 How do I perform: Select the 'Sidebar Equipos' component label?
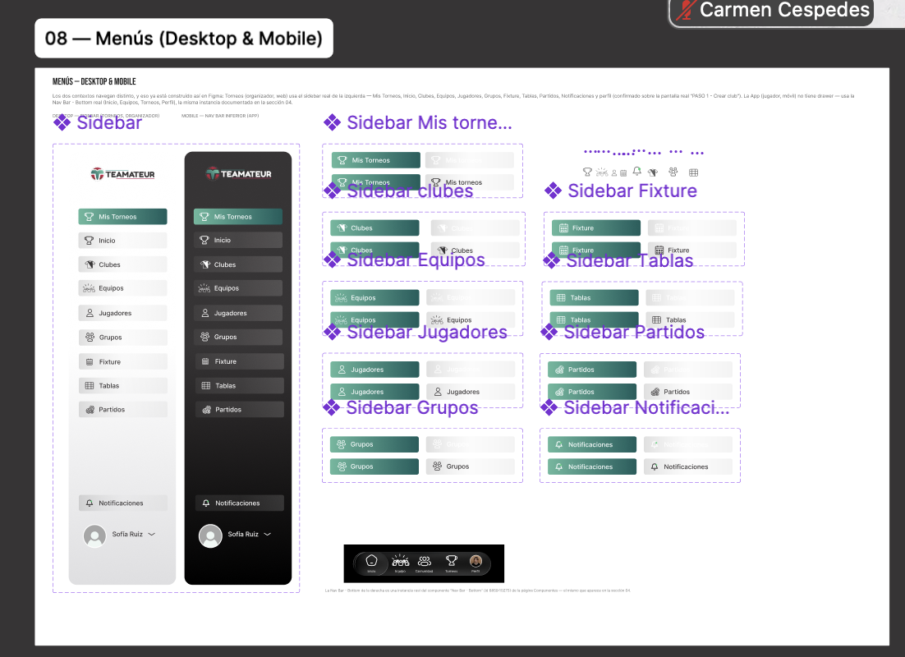pos(416,260)
